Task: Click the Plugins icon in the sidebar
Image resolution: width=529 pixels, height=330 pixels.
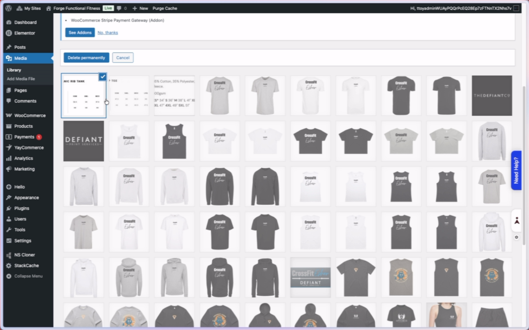Action: point(9,208)
